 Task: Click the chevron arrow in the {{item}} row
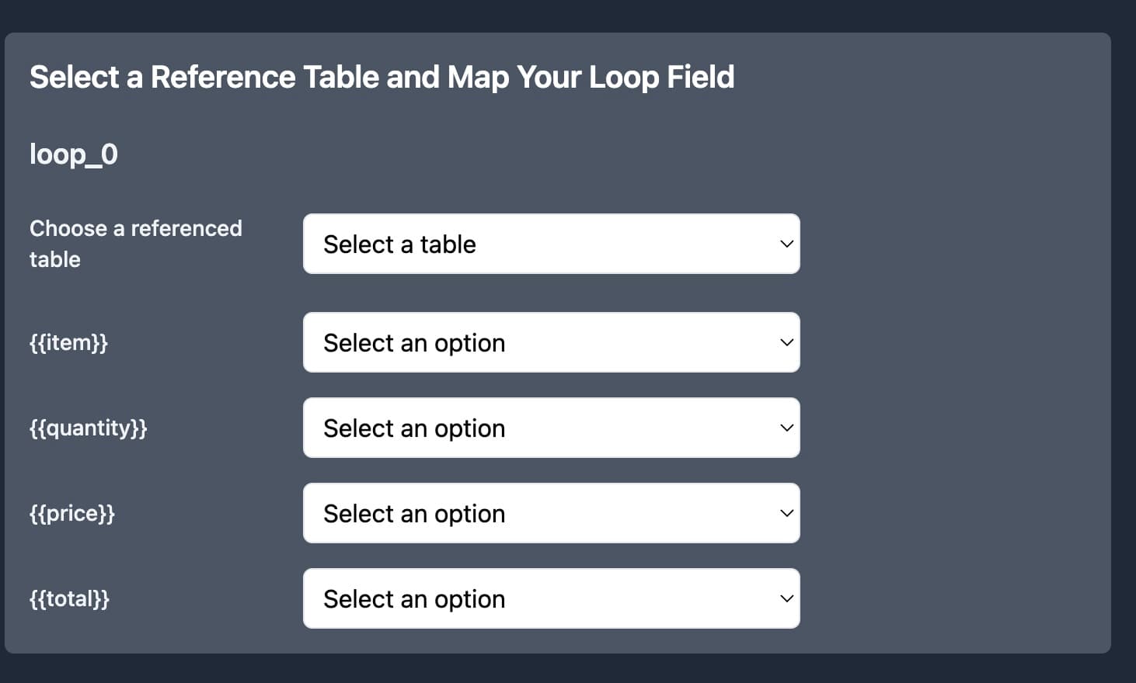(786, 342)
